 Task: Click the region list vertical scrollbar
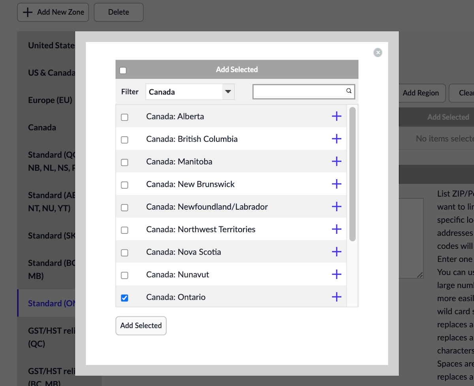point(352,174)
